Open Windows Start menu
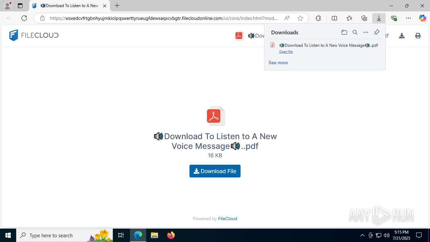The height and width of the screenshot is (242, 430). coord(8,235)
